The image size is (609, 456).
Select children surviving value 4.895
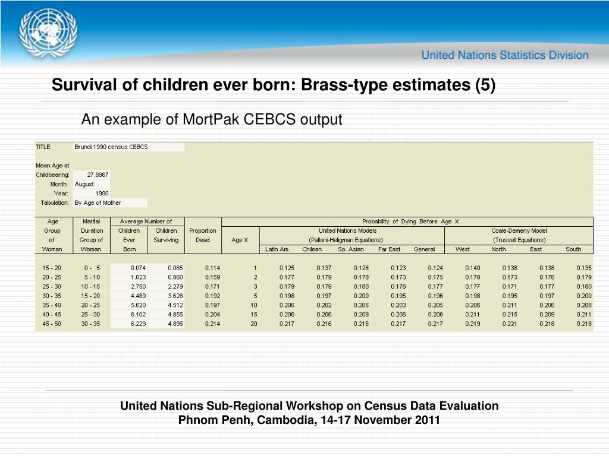click(175, 324)
